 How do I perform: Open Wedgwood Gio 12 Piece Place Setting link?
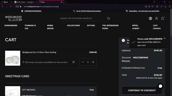pyautogui.click(x=39, y=52)
